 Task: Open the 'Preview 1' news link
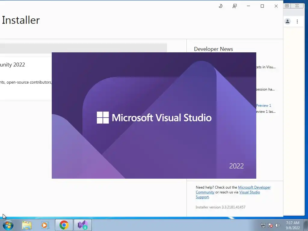point(263,106)
